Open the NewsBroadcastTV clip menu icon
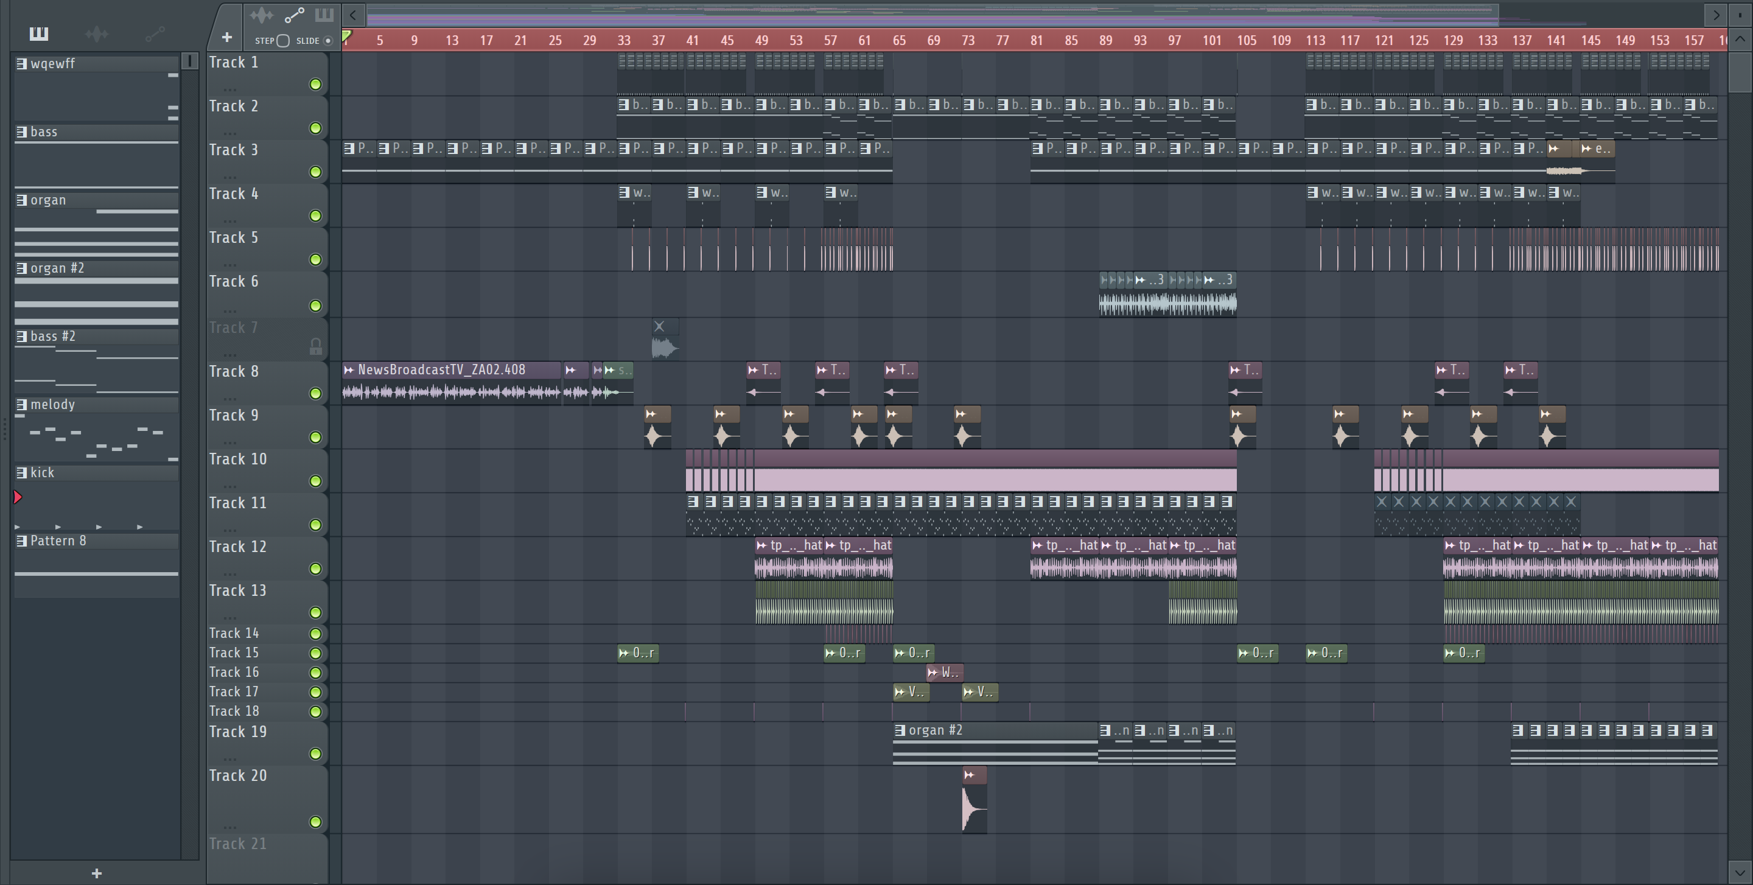This screenshot has height=885, width=1753. pos(349,370)
